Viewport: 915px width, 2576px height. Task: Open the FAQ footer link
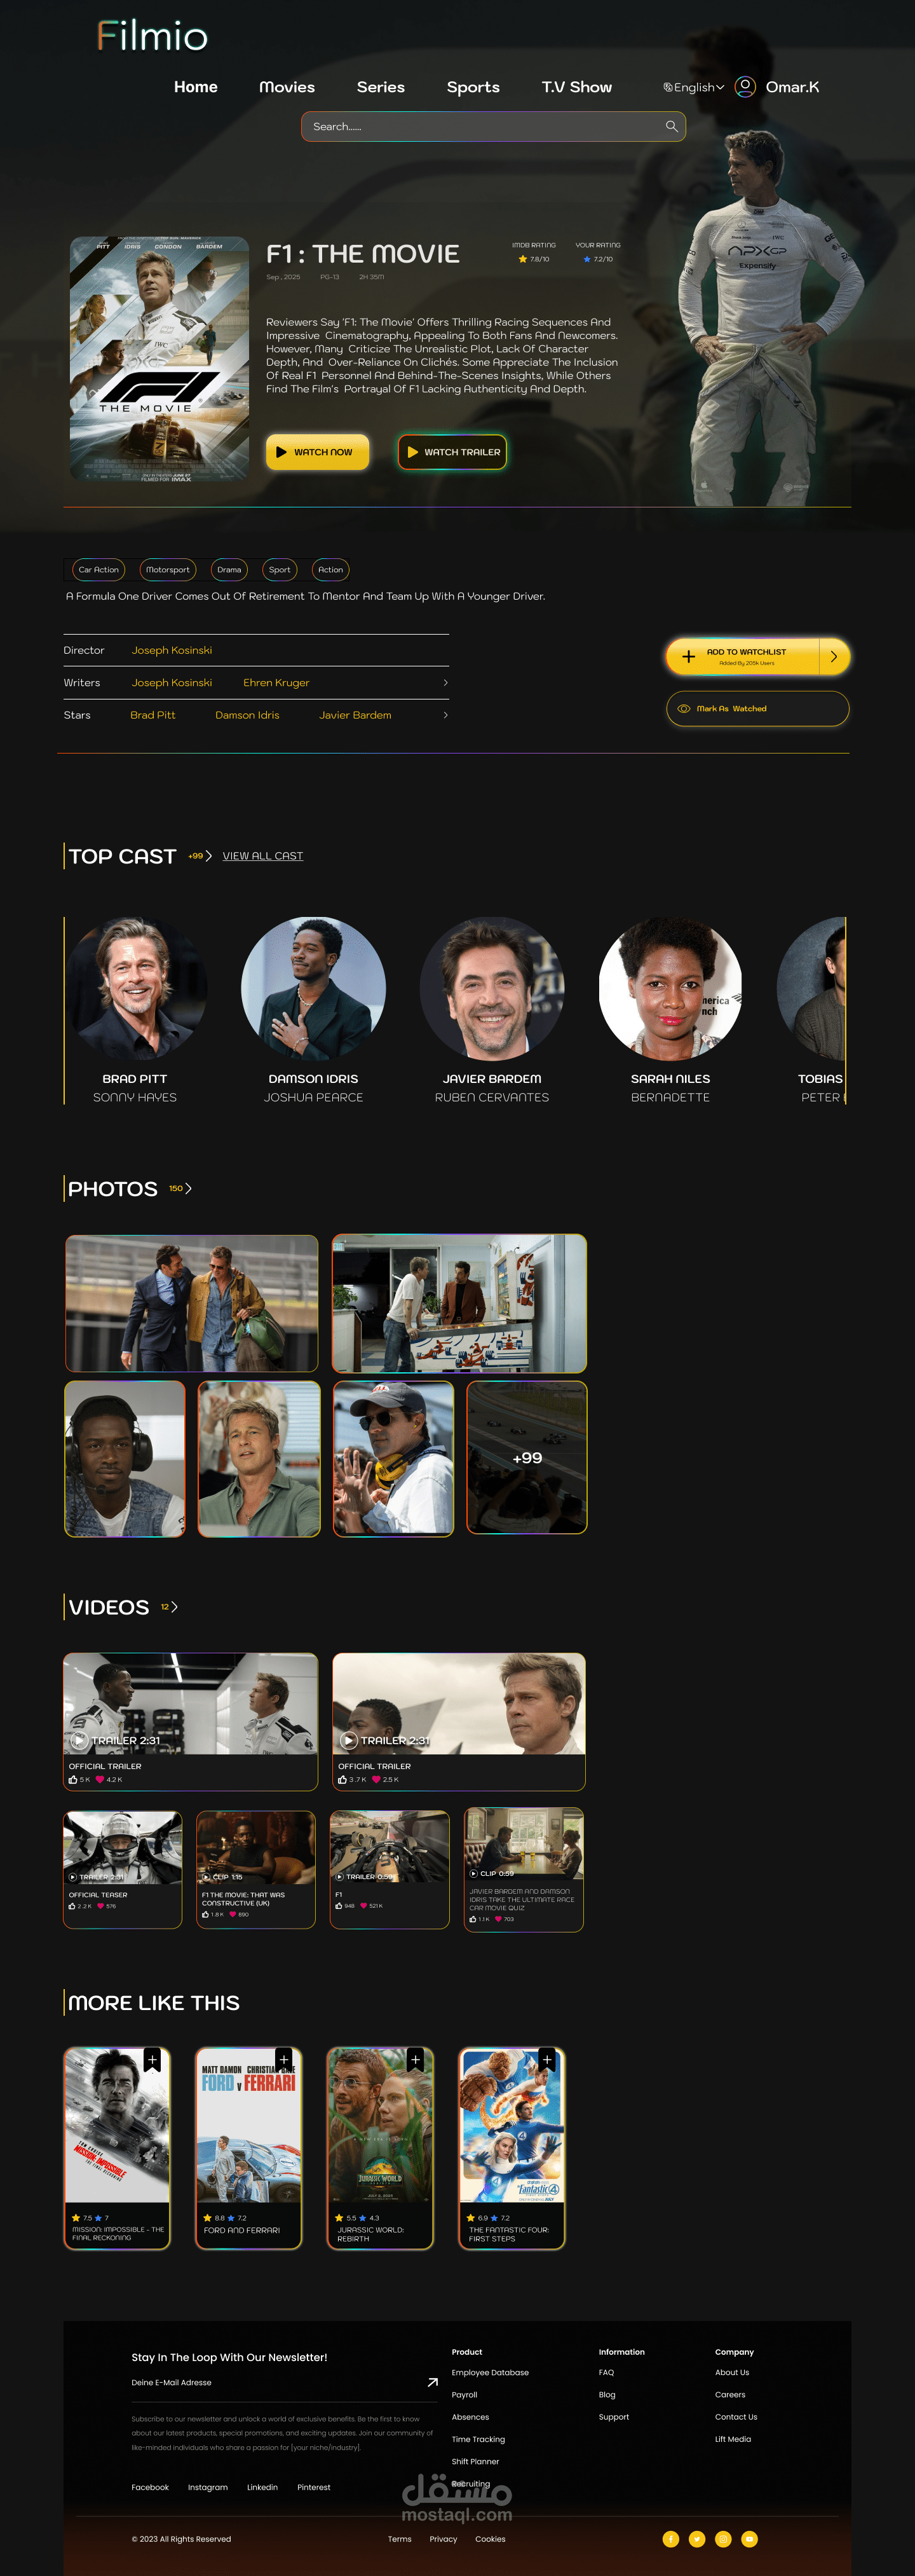point(606,2372)
